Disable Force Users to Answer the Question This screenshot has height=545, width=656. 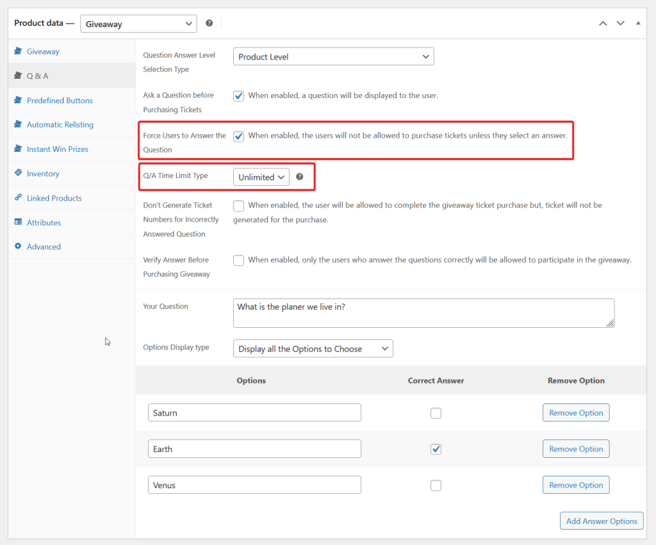pos(239,136)
